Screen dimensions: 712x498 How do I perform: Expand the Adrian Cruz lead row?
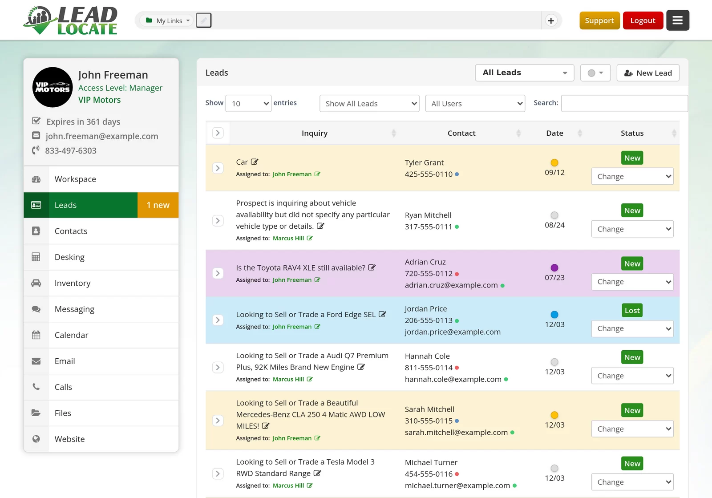[x=218, y=273]
